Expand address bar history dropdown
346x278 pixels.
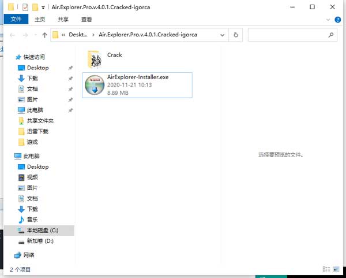[x=223, y=35]
